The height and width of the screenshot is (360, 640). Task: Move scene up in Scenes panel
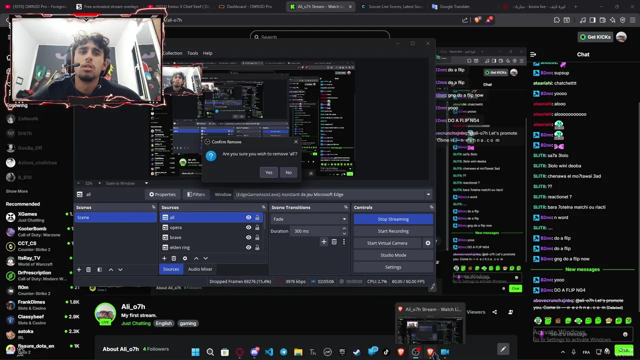point(111,269)
